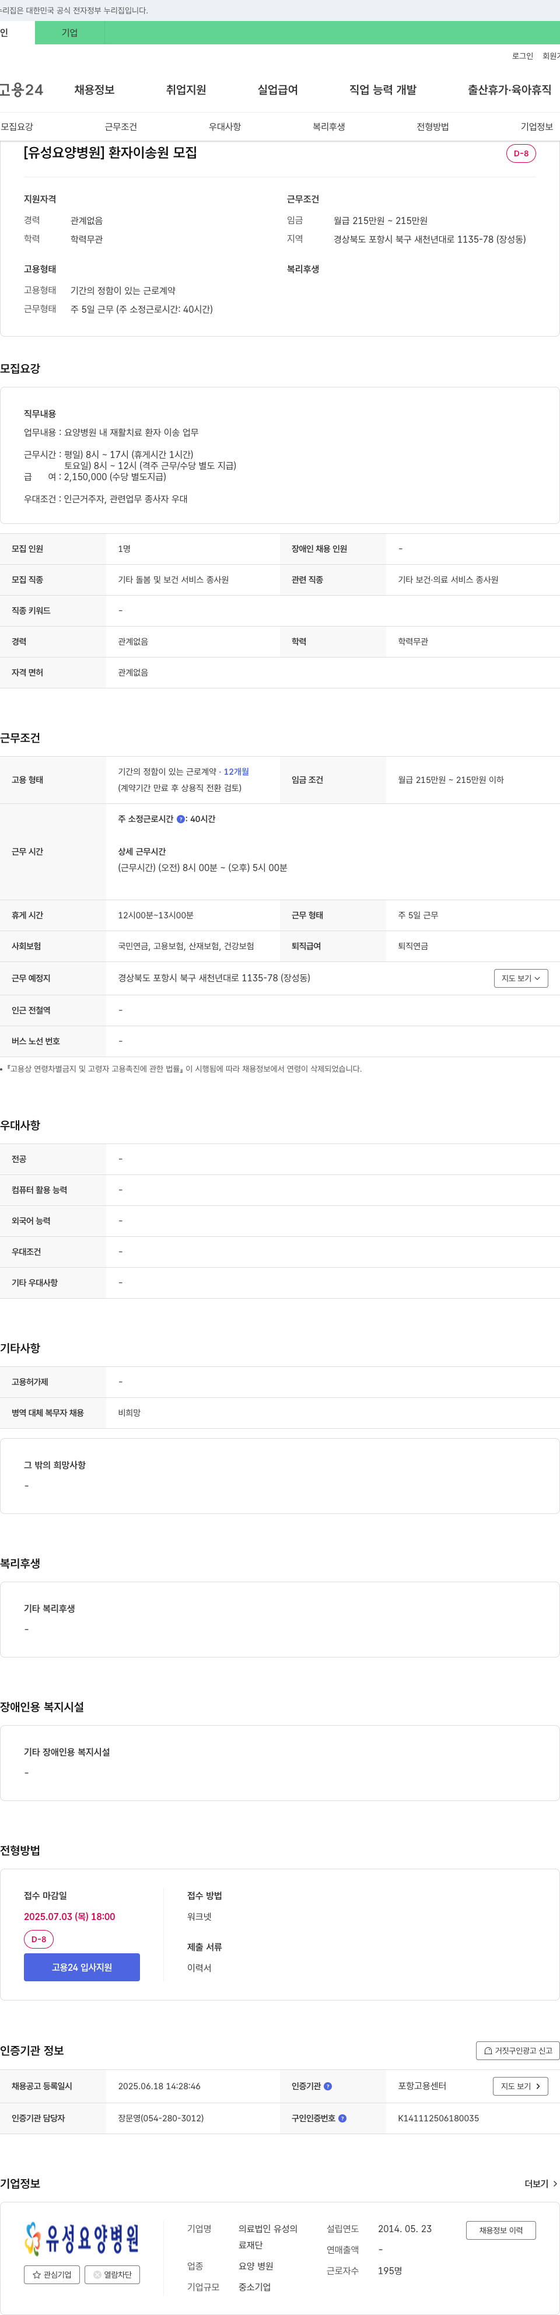This screenshot has width=560, height=2315.
Task: Jump to the 복리후생 section tab
Action: 329,127
